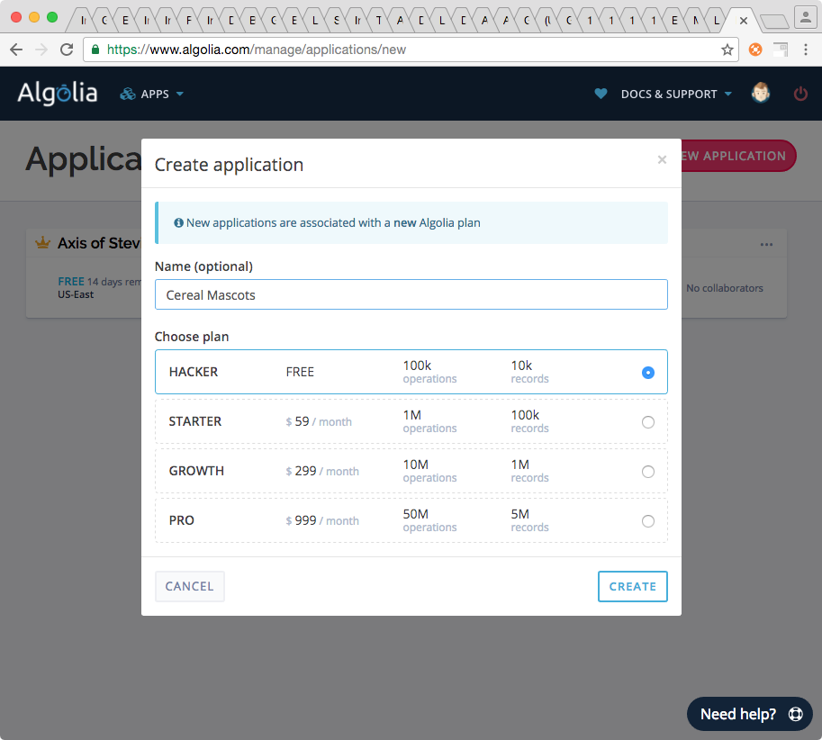Click the orange browser extension icon

tap(755, 50)
